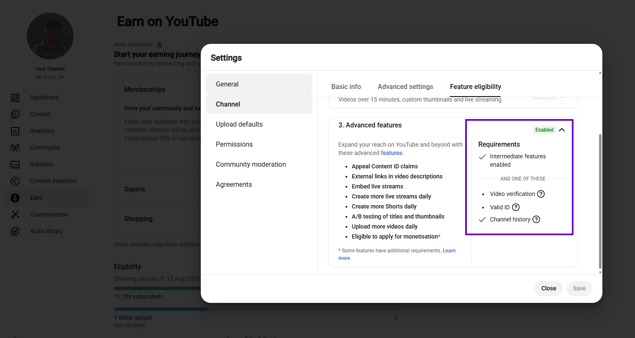Click the greyed Save button
Screen dimensions: 635x338
coord(579,288)
